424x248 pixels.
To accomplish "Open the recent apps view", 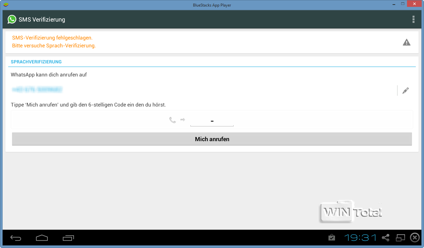I will click(68, 238).
